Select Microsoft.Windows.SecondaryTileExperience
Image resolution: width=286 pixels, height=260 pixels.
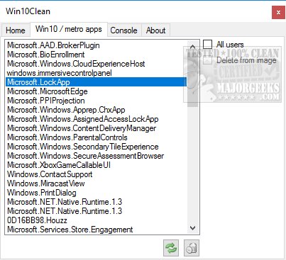(96, 147)
